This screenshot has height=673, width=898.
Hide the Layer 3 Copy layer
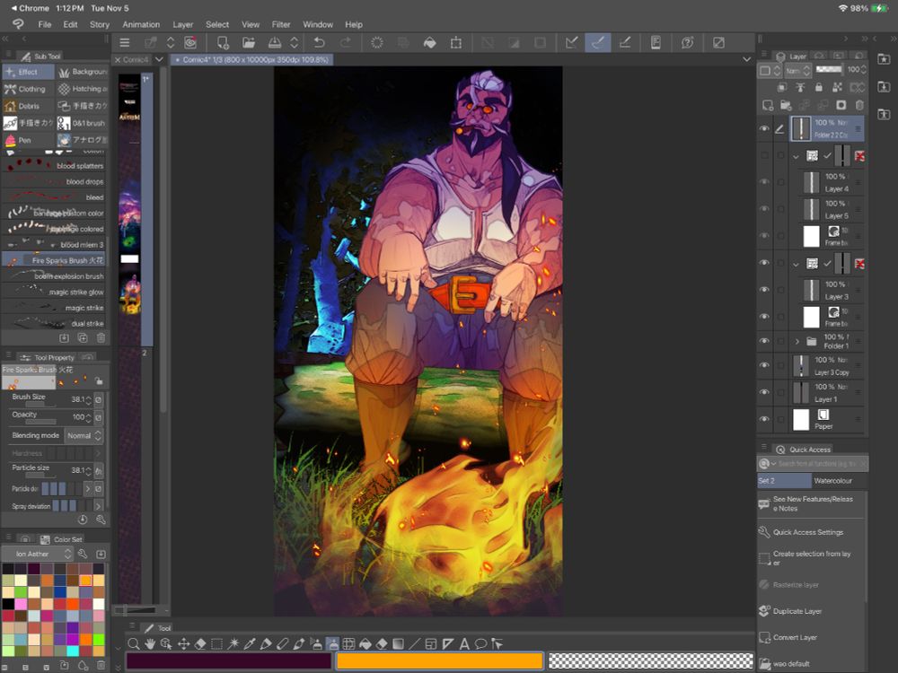(x=764, y=365)
